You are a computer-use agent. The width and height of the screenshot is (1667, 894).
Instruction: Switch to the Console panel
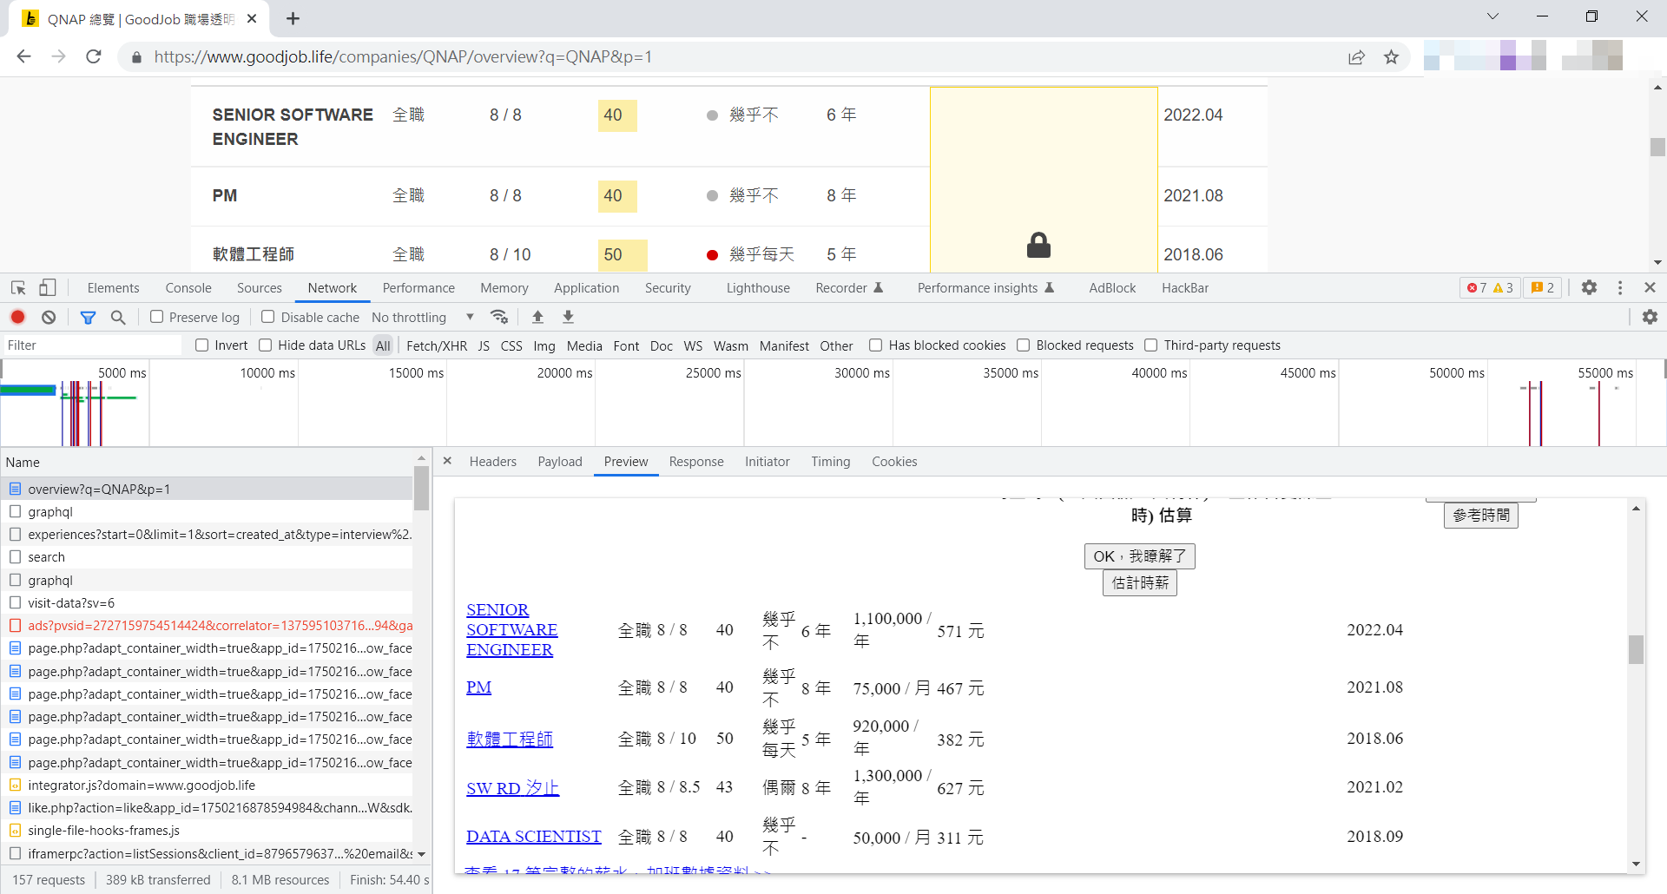[188, 288]
